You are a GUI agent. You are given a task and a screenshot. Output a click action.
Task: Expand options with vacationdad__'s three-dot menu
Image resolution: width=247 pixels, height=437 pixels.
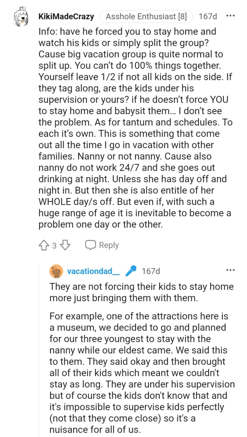(x=230, y=270)
